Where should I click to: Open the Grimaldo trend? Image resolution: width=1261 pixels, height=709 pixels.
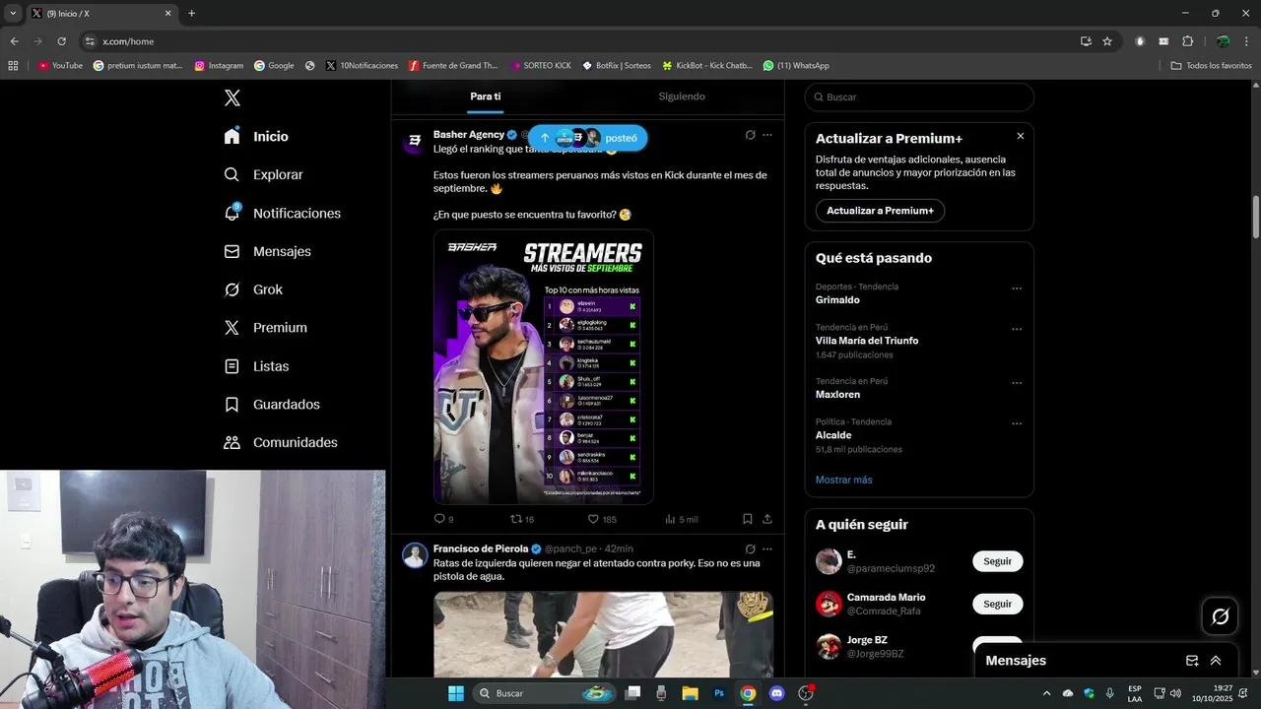pos(837,300)
